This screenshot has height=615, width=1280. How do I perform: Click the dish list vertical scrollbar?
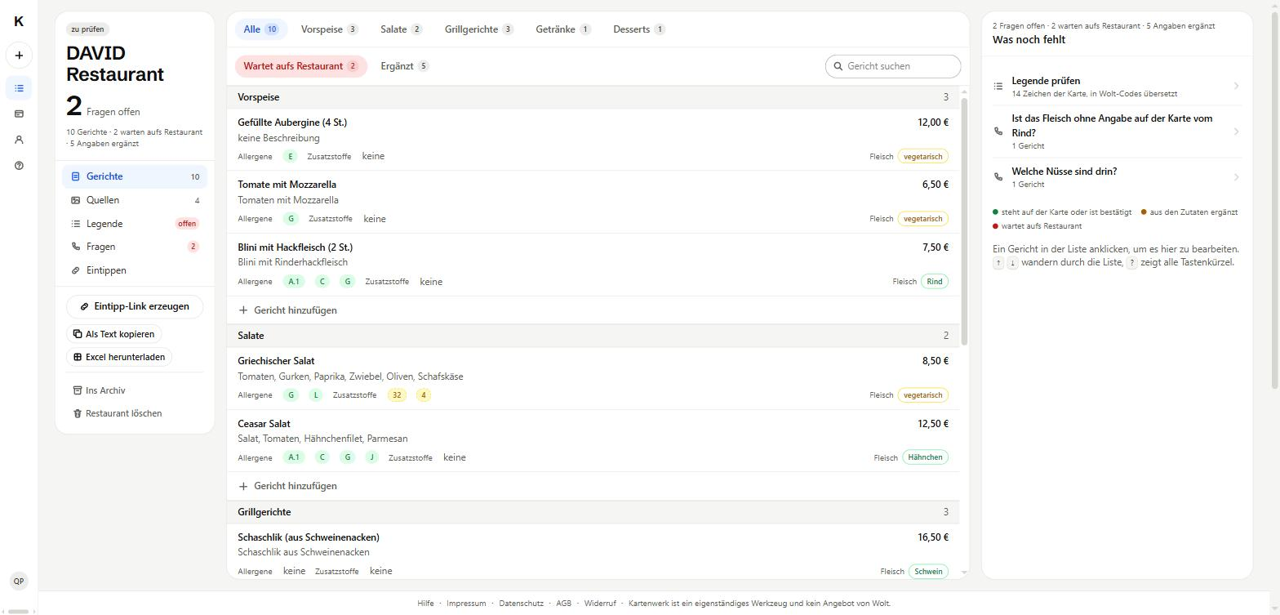click(964, 221)
